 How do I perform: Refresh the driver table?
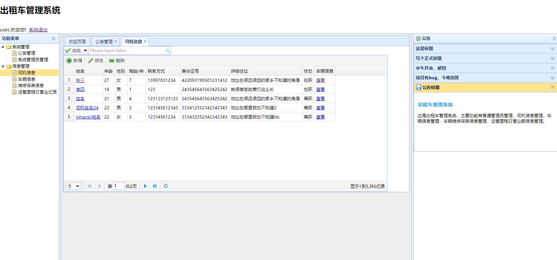(x=166, y=186)
